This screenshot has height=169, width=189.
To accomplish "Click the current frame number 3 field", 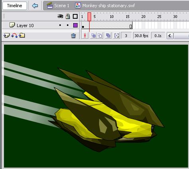I will coord(126,35).
